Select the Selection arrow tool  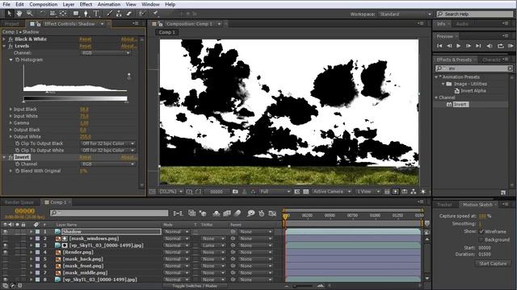pyautogui.click(x=9, y=14)
